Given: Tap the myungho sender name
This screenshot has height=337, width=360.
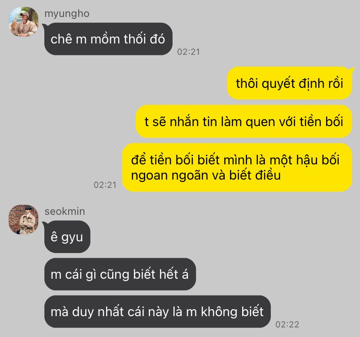Looking at the screenshot, I should [67, 13].
